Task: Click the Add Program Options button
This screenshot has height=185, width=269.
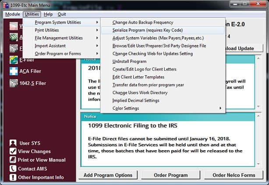Action: click(108, 175)
